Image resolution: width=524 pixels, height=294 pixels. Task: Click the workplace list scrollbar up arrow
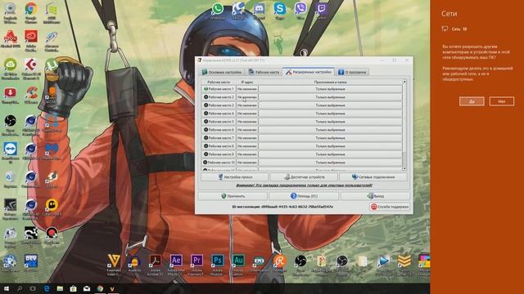[404, 82]
